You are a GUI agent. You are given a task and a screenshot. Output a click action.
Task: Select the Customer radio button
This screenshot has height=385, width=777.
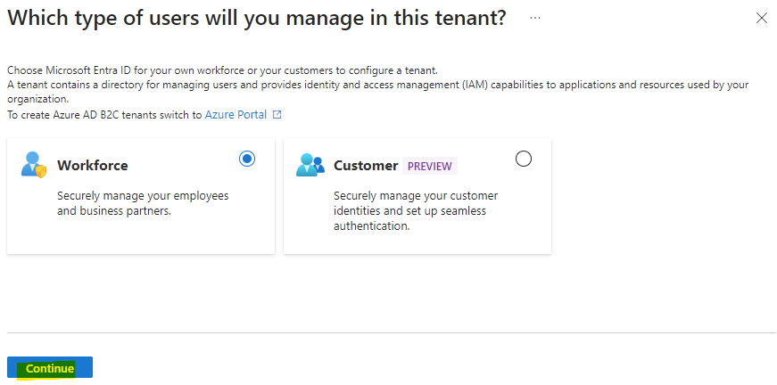[x=524, y=159]
